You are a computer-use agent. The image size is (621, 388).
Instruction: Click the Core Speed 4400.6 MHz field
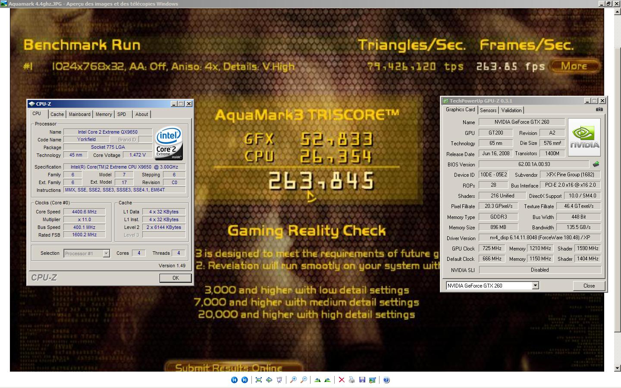85,212
